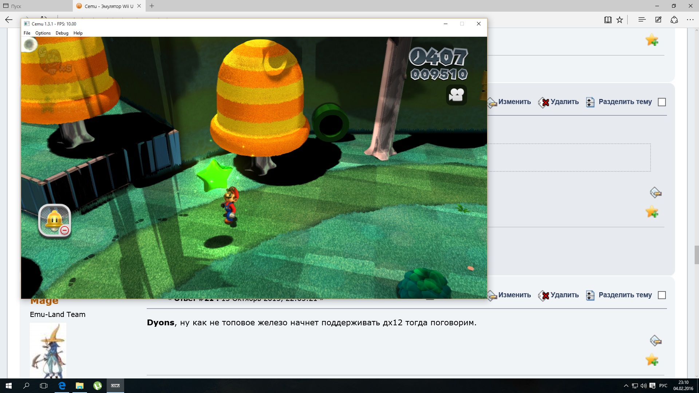Click the camera icon in the game HUD
This screenshot has width=699, height=393.
(457, 95)
